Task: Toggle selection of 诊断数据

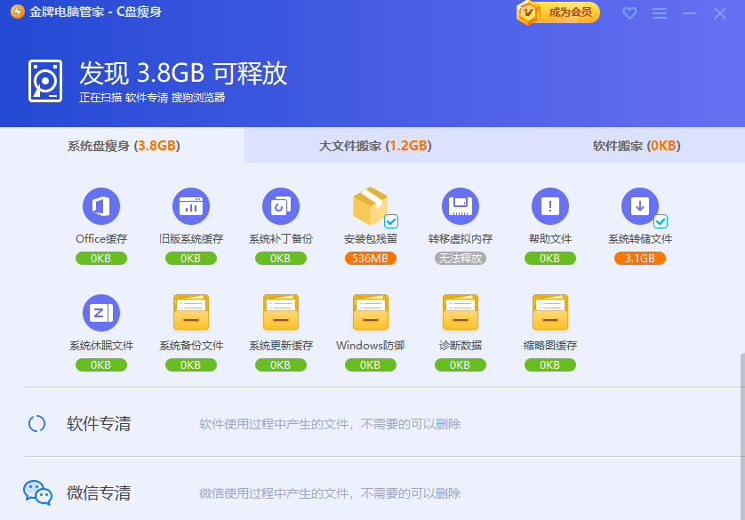Action: click(460, 313)
